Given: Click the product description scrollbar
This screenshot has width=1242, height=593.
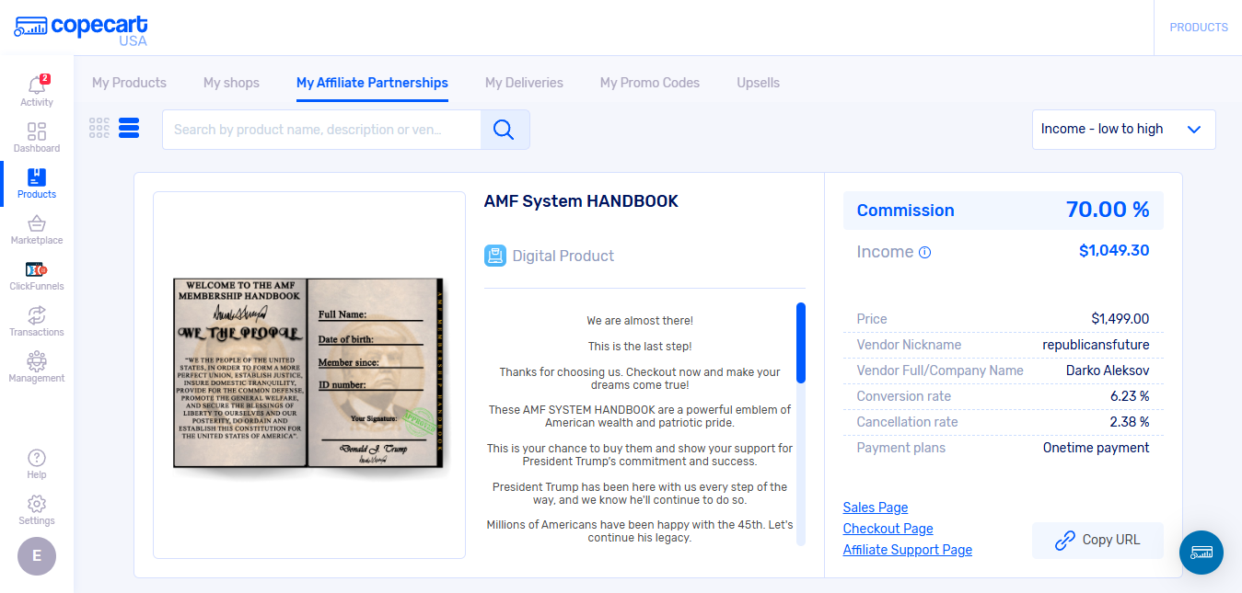Looking at the screenshot, I should (x=801, y=342).
